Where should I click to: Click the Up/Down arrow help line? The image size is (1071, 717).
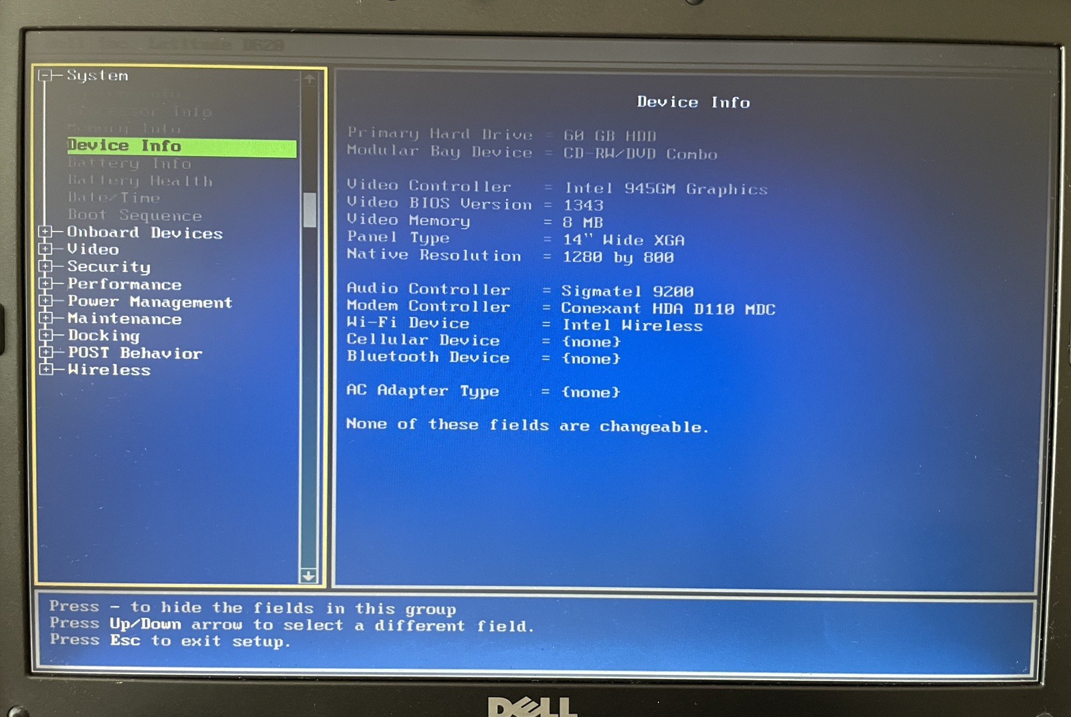(x=292, y=625)
